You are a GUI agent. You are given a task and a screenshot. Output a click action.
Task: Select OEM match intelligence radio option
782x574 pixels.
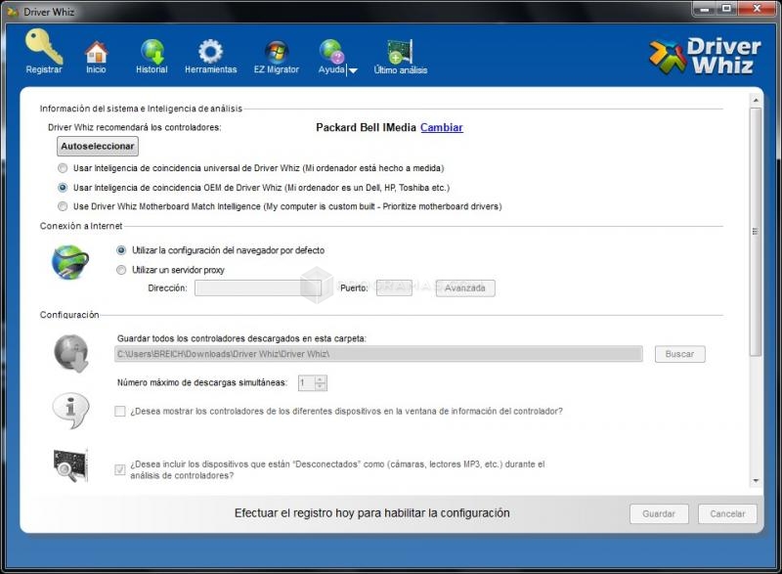point(63,188)
